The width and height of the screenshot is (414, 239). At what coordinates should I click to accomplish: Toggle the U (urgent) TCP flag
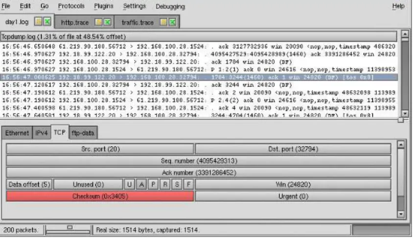[x=129, y=185]
